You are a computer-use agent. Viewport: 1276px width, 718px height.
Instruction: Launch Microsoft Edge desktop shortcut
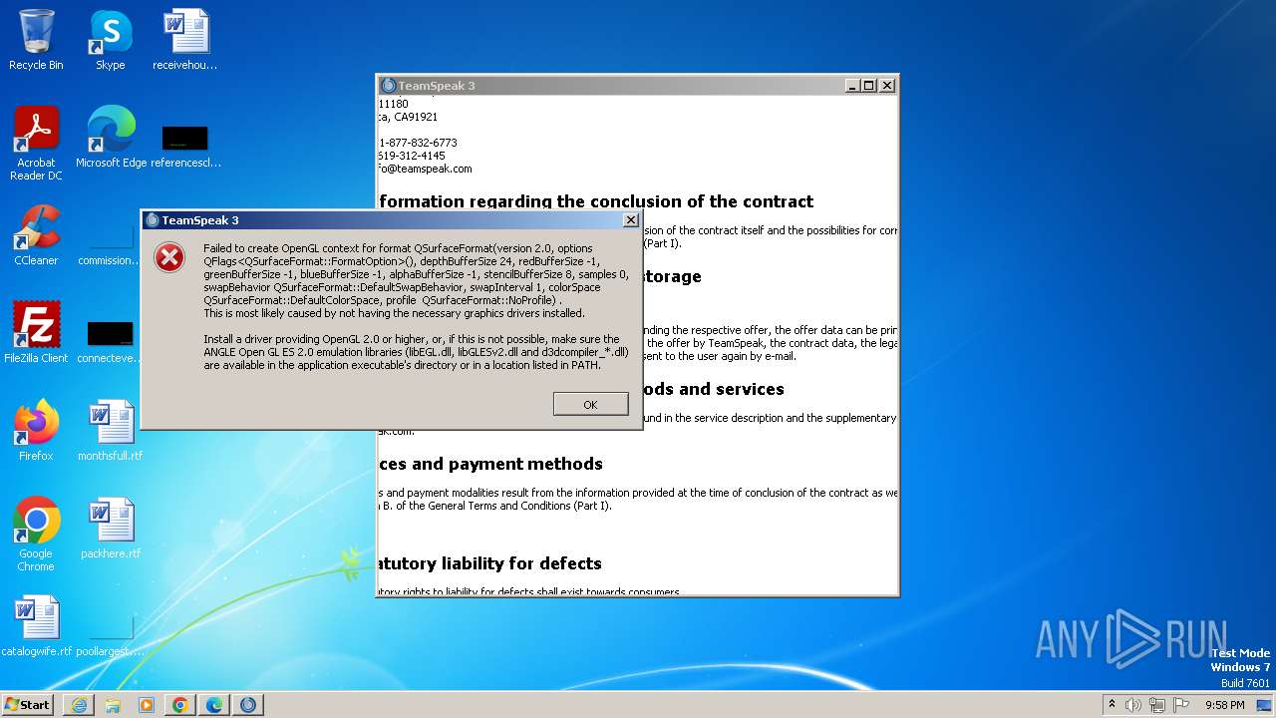(x=111, y=138)
